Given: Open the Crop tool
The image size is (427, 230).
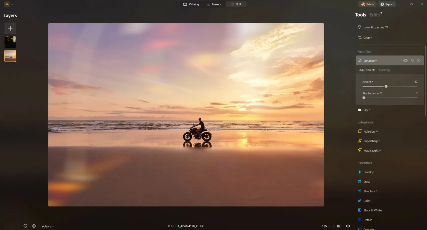Looking at the screenshot, I should (x=366, y=38).
